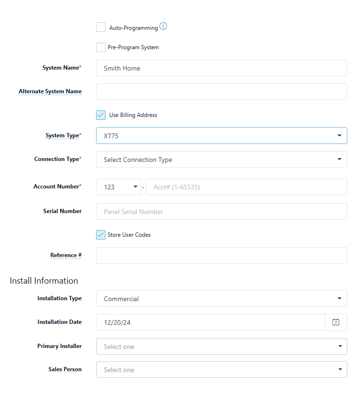This screenshot has width=354, height=402.
Task: Click the Acct# (1-65535) input field
Action: (246, 187)
